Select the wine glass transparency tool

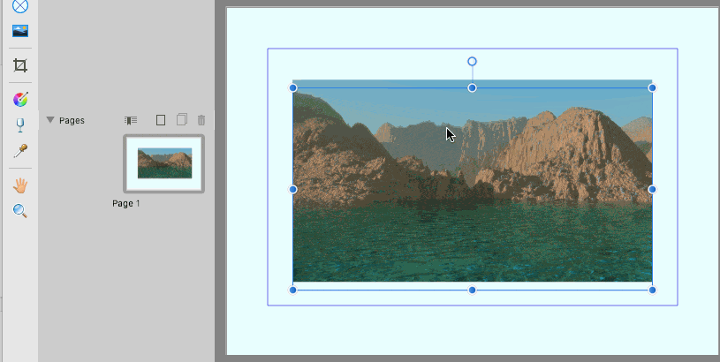pyautogui.click(x=20, y=124)
